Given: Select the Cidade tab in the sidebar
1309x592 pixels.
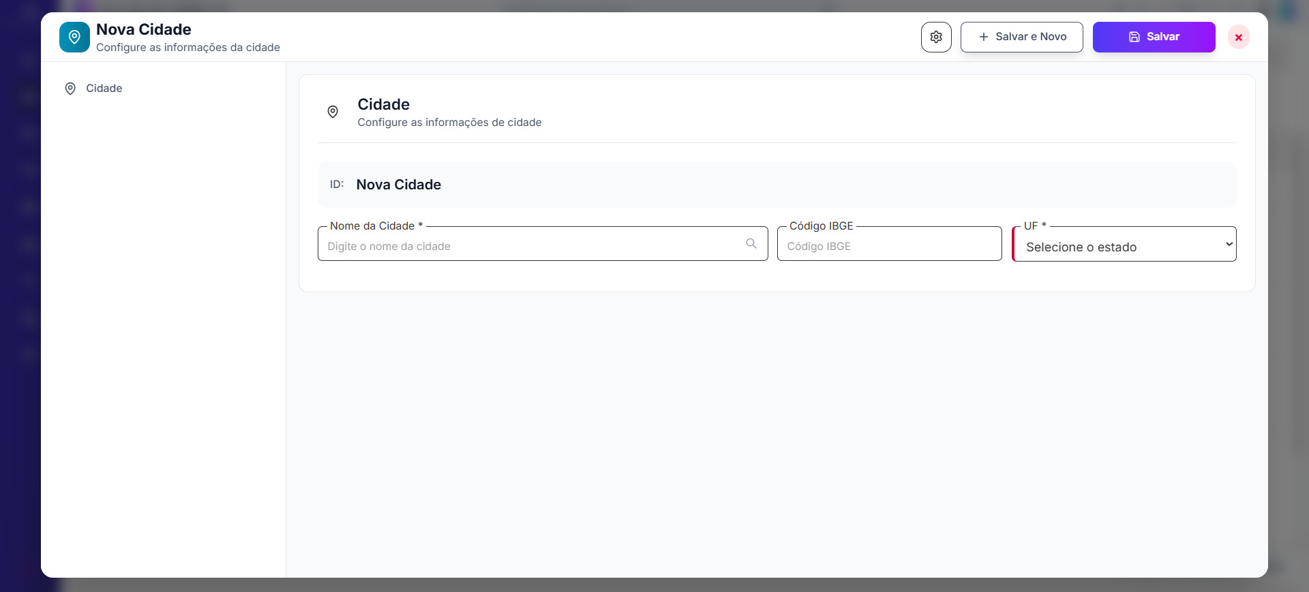Looking at the screenshot, I should (x=104, y=89).
